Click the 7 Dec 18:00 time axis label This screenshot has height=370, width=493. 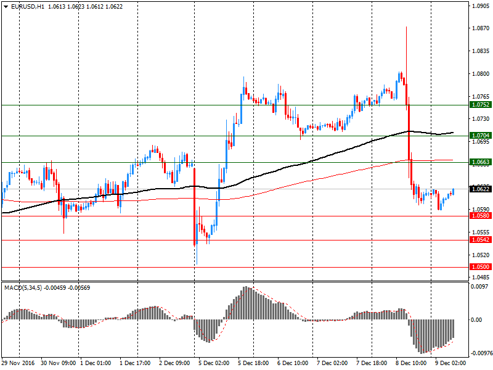(x=372, y=363)
